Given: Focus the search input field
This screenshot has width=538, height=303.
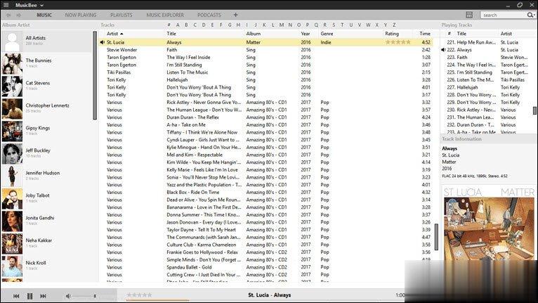Looking at the screenshot, I should [504, 15].
